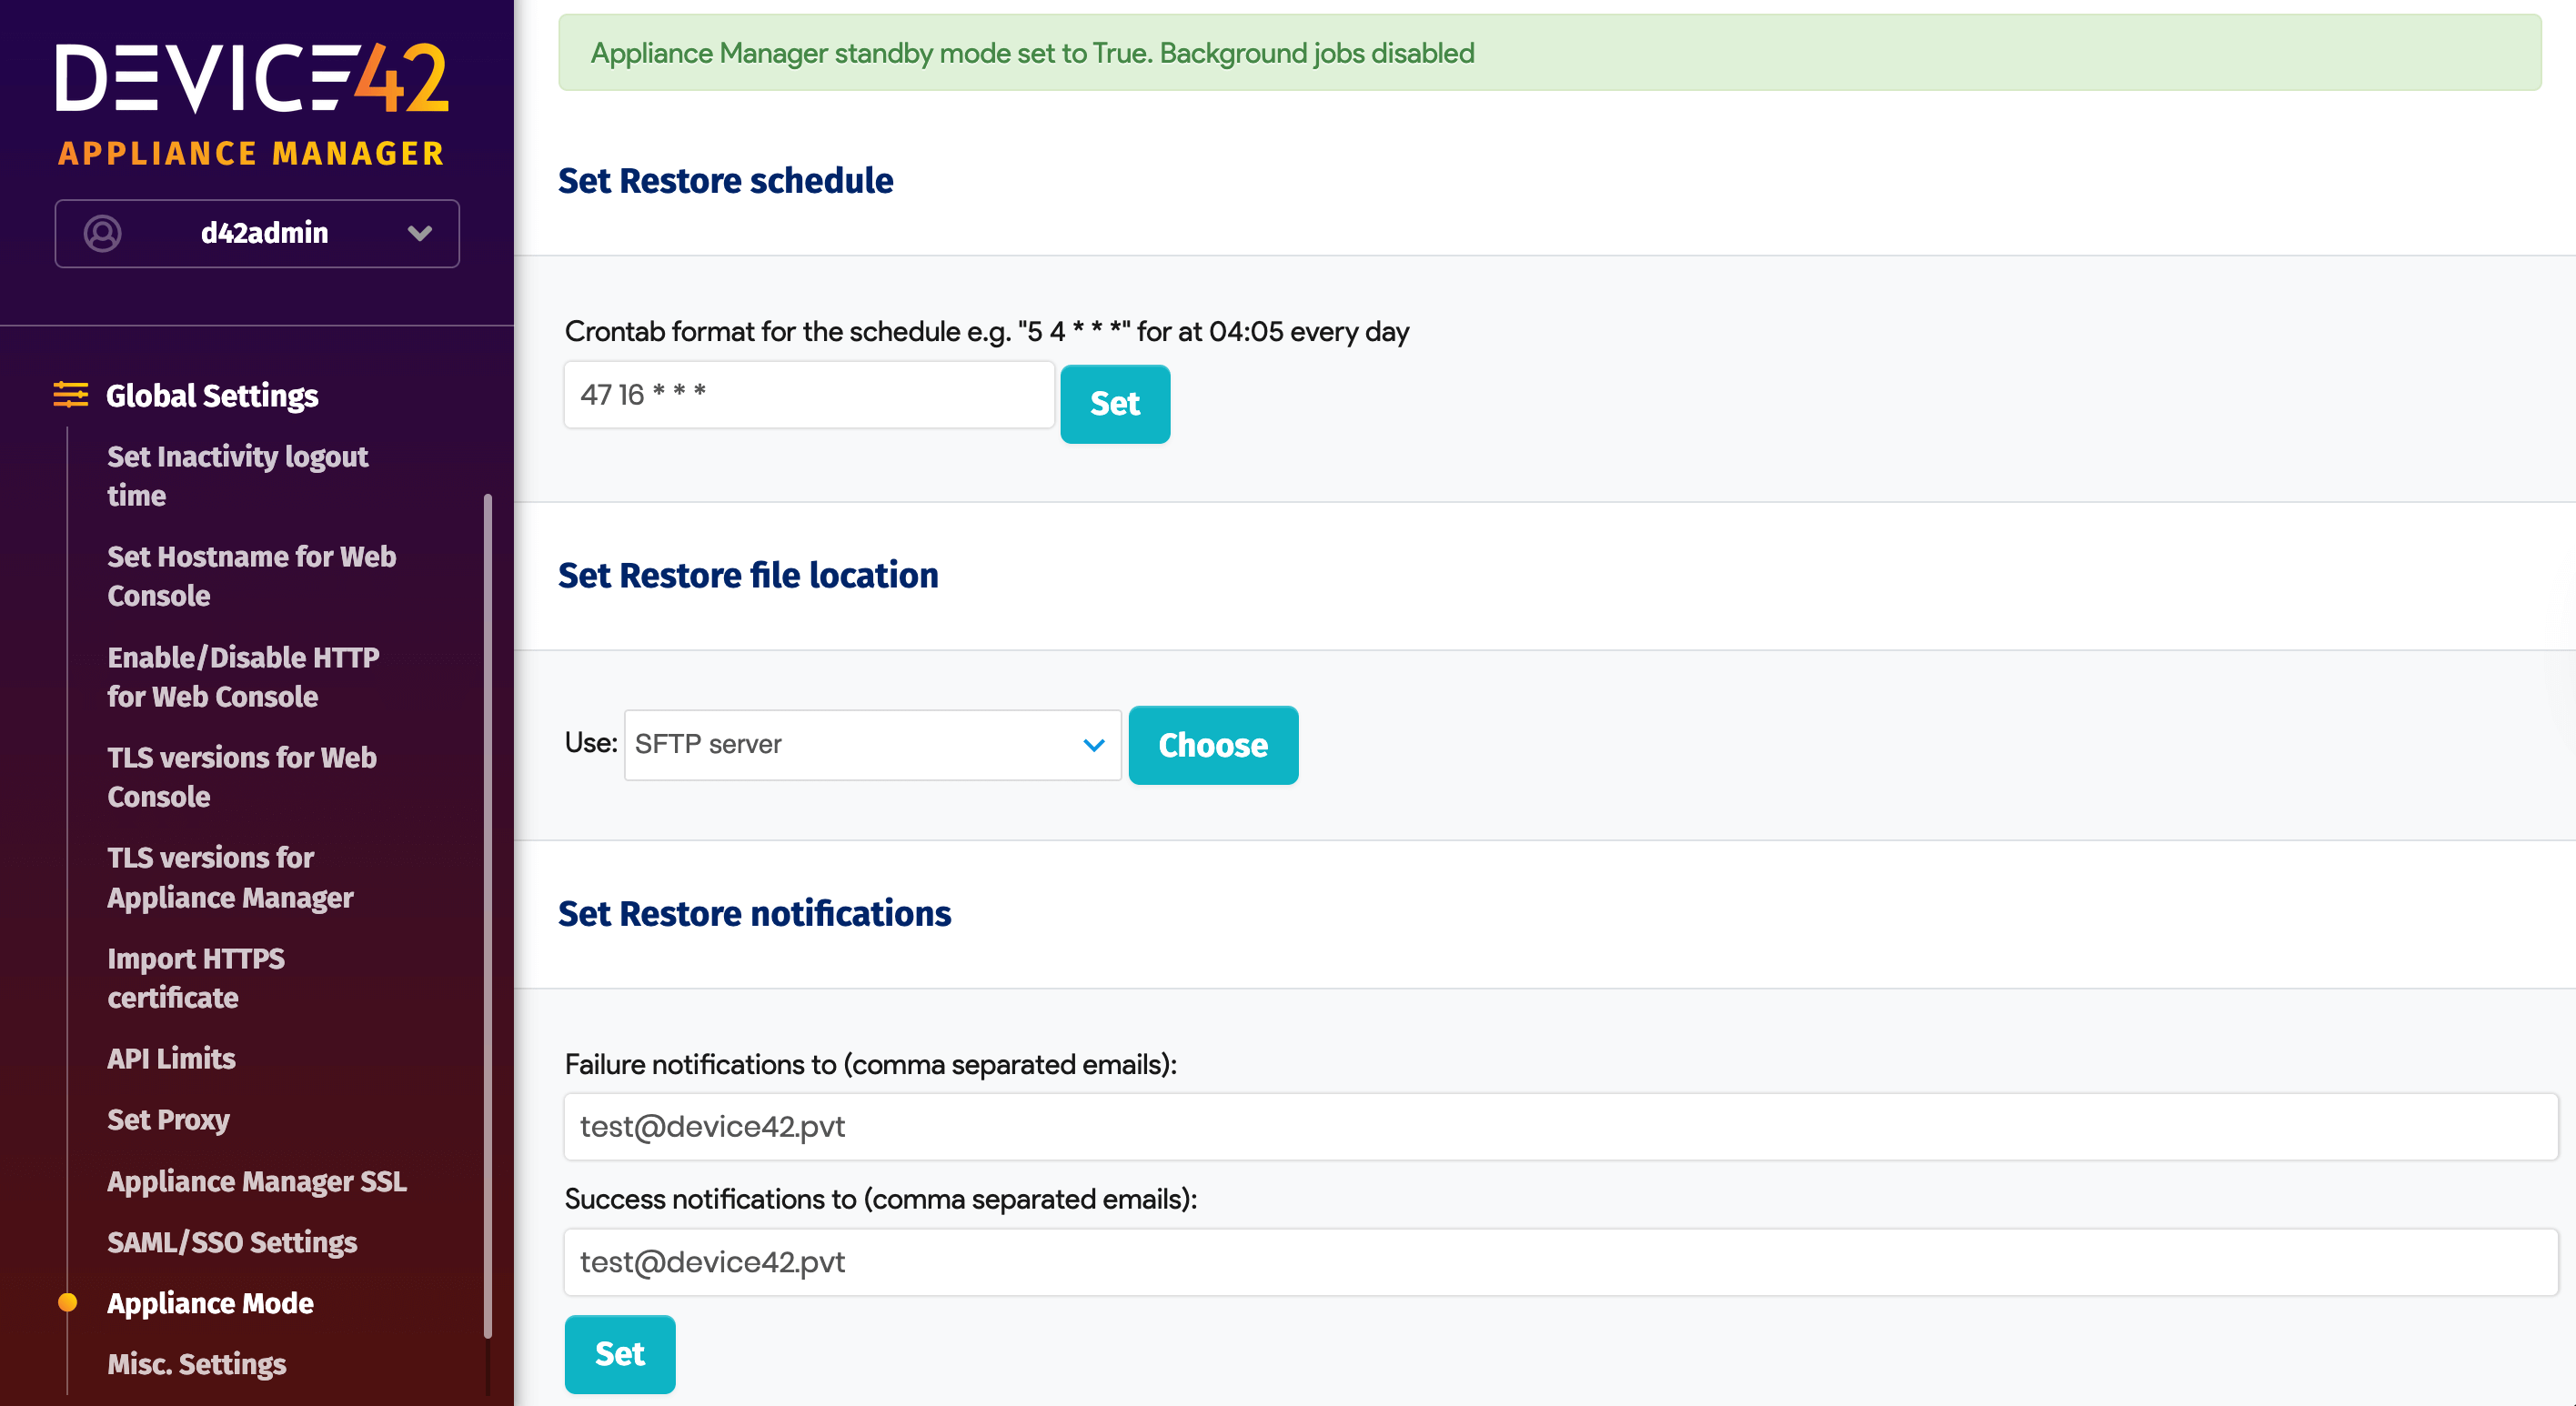Open the API Limits settings
Image resolution: width=2576 pixels, height=1406 pixels.
(x=171, y=1058)
